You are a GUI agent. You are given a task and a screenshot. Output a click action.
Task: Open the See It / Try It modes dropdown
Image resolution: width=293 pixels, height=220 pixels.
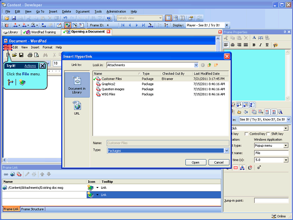288,119
